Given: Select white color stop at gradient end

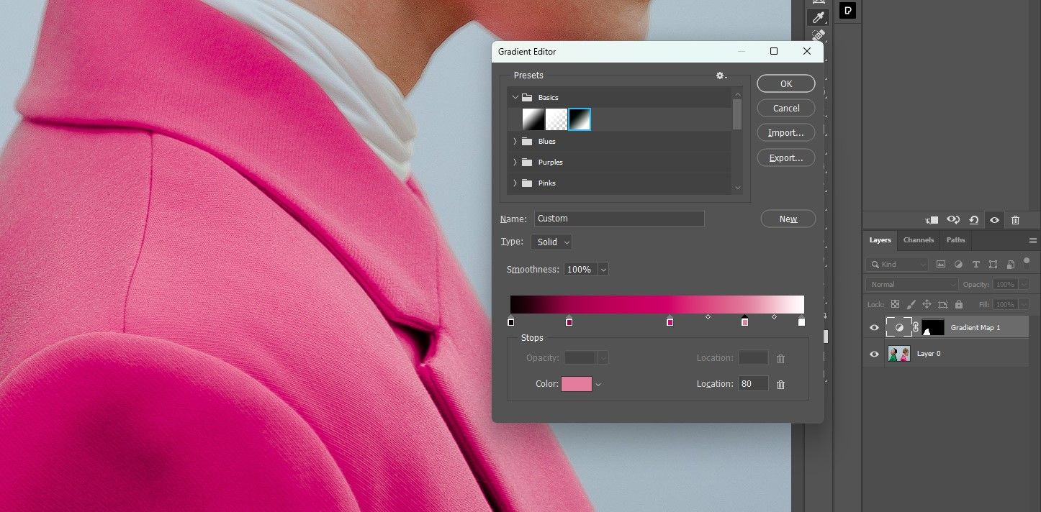Looking at the screenshot, I should tap(801, 321).
